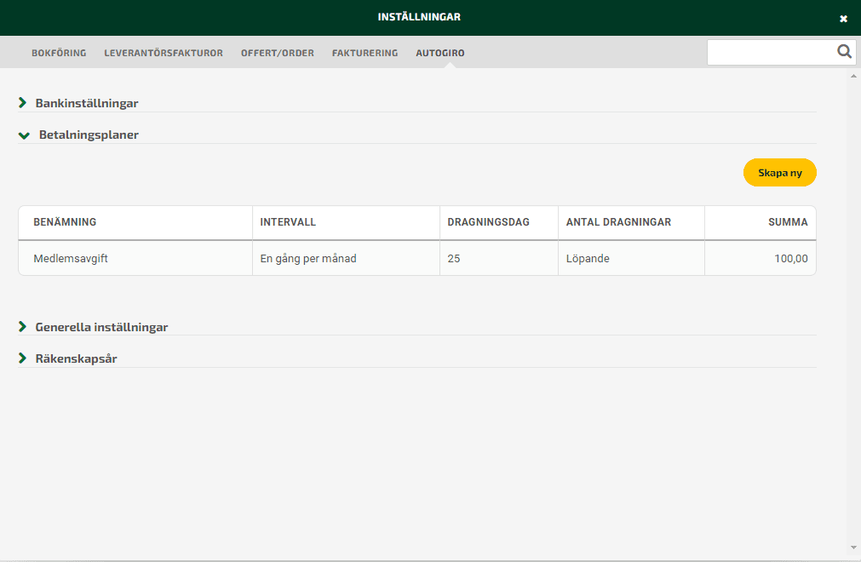Click the 'En gång per månad' interval cell

tap(346, 258)
